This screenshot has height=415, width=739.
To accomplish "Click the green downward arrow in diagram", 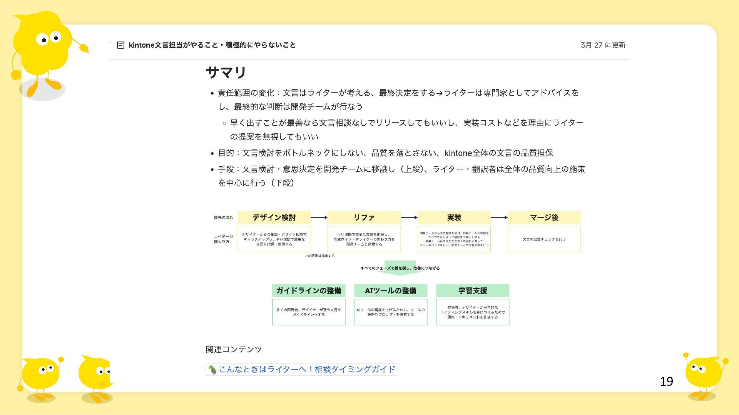I will (400, 272).
